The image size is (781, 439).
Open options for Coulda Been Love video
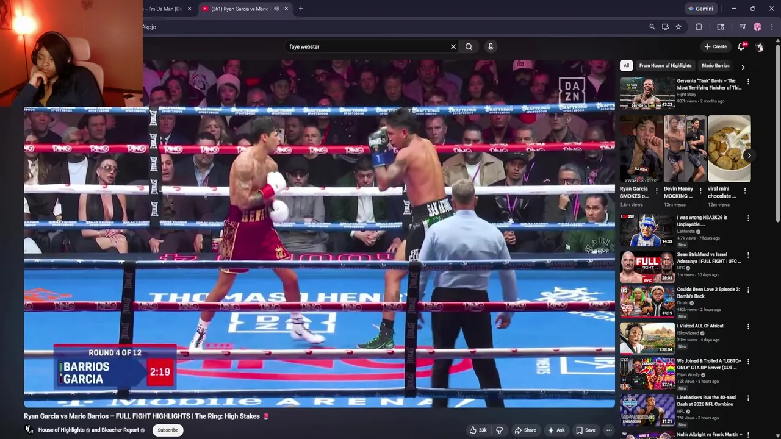pyautogui.click(x=748, y=290)
